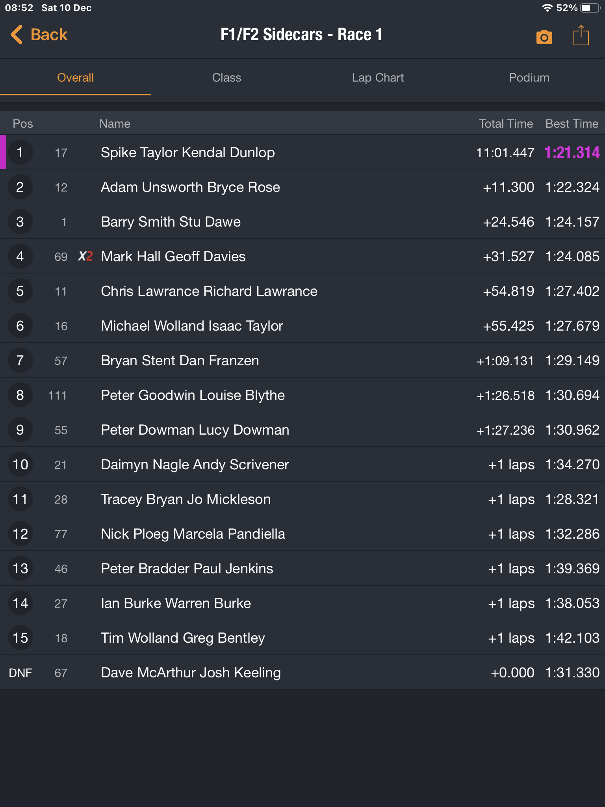Tap the back chevron arrow

coord(17,35)
